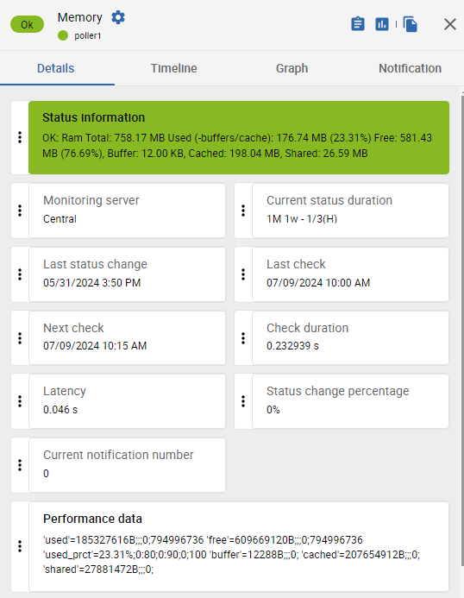Click the dots handle beside Current status duration

pos(243,211)
